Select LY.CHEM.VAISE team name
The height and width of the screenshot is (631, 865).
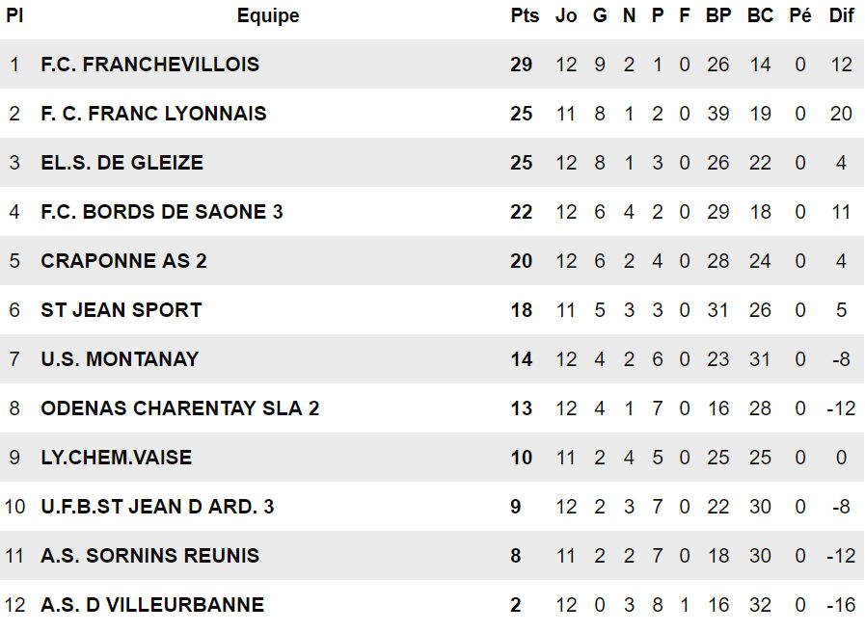pyautogui.click(x=116, y=458)
